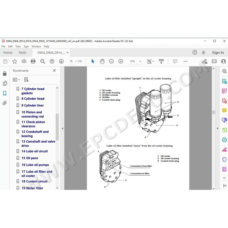Choose the Selection arrow tool
The image size is (228, 228).
(x=93, y=61)
